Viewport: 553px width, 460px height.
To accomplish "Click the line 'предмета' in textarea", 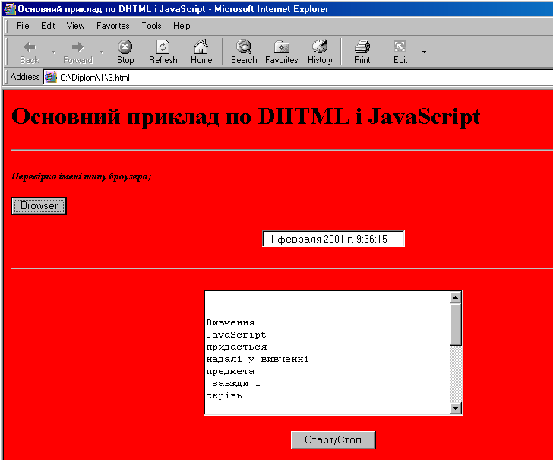I will pos(230,371).
